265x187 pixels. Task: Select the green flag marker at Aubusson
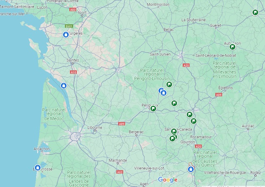[x=232, y=47]
